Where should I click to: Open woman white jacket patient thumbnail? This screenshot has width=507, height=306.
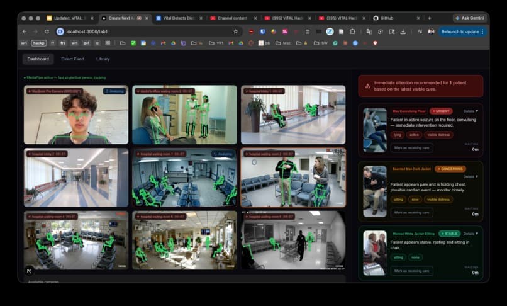(375, 253)
